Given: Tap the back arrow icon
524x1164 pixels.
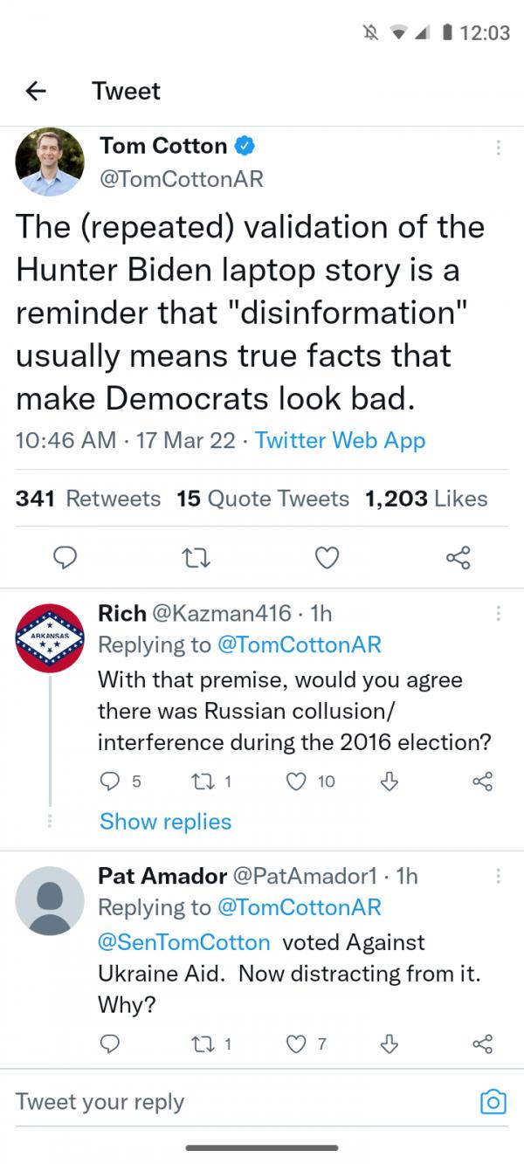Looking at the screenshot, I should click(35, 91).
